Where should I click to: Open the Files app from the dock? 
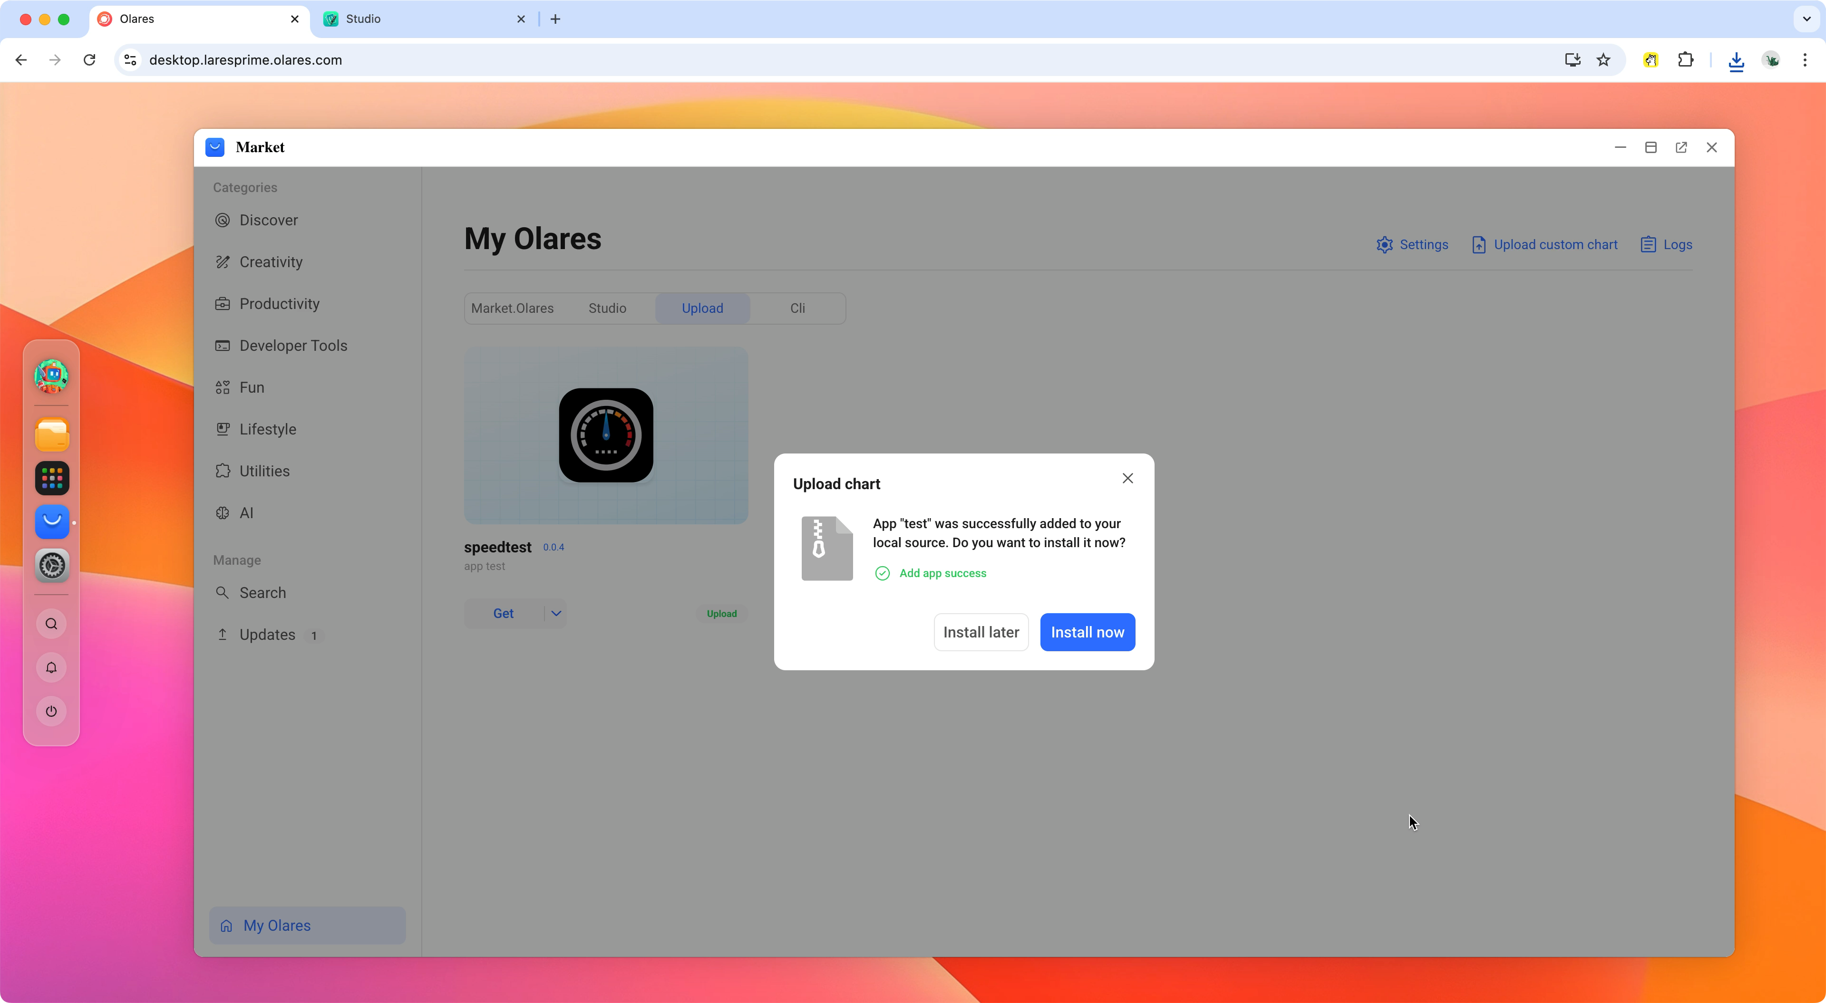50,434
